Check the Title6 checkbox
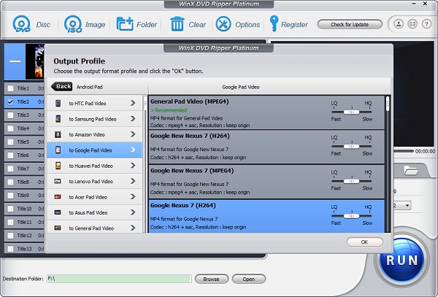 click(x=10, y=155)
